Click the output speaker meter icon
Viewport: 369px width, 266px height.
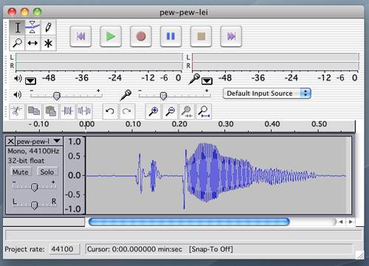[18, 79]
